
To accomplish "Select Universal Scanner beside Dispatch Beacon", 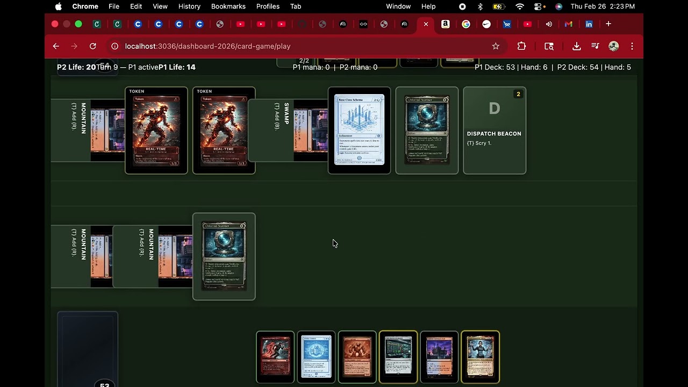I will coord(427,131).
